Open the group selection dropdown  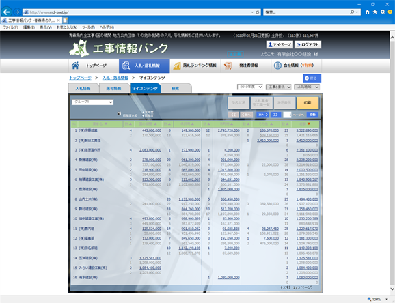tap(92, 102)
